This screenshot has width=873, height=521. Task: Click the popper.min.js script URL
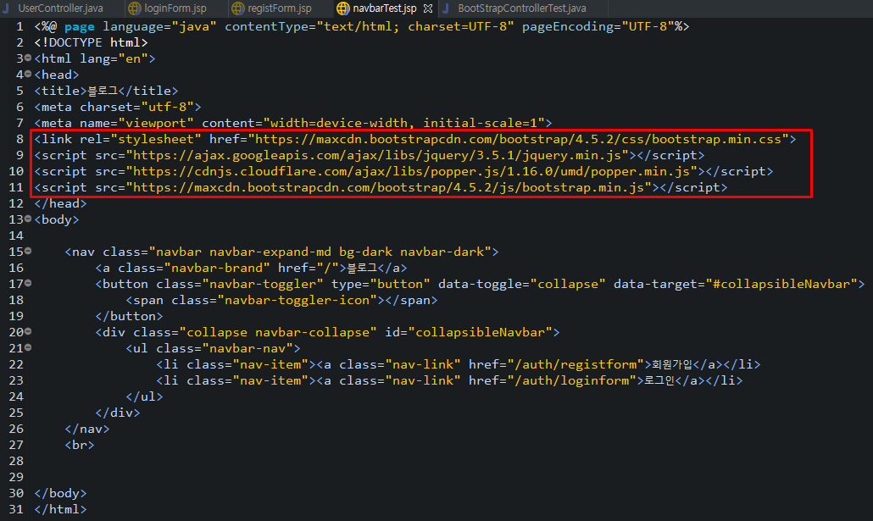[x=411, y=171]
